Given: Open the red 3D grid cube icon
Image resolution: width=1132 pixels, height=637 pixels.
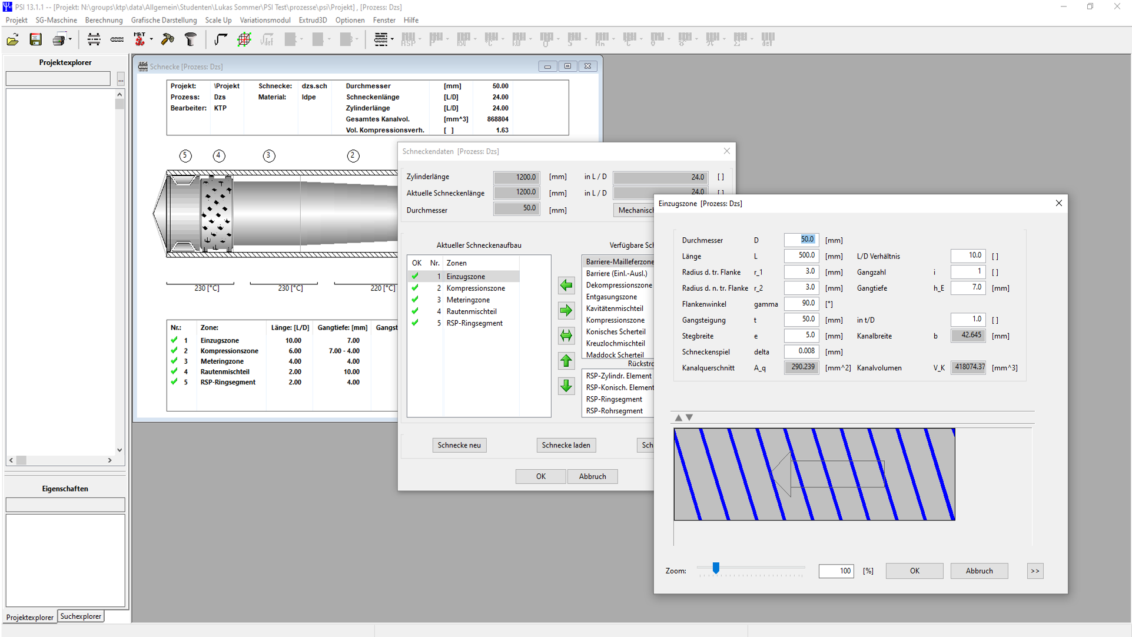Looking at the screenshot, I should click(244, 39).
